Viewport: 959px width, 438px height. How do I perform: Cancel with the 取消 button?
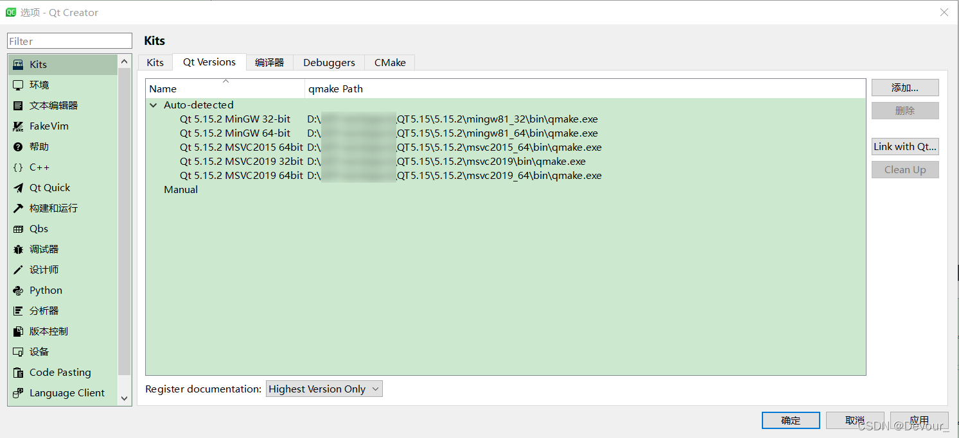click(855, 420)
